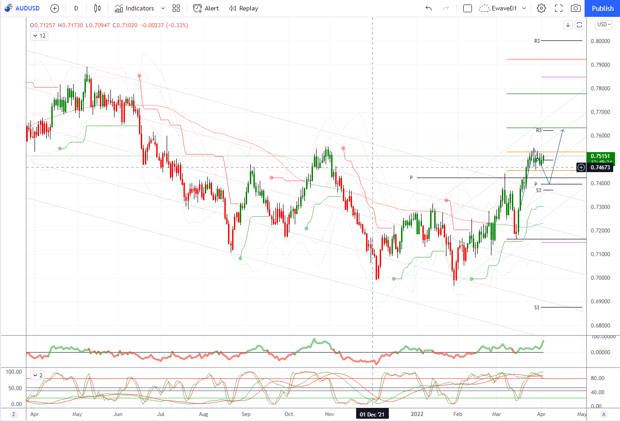The height and width of the screenshot is (421, 620).
Task: Click the −0.00237 (−0.33%) change value
Action: (164, 25)
